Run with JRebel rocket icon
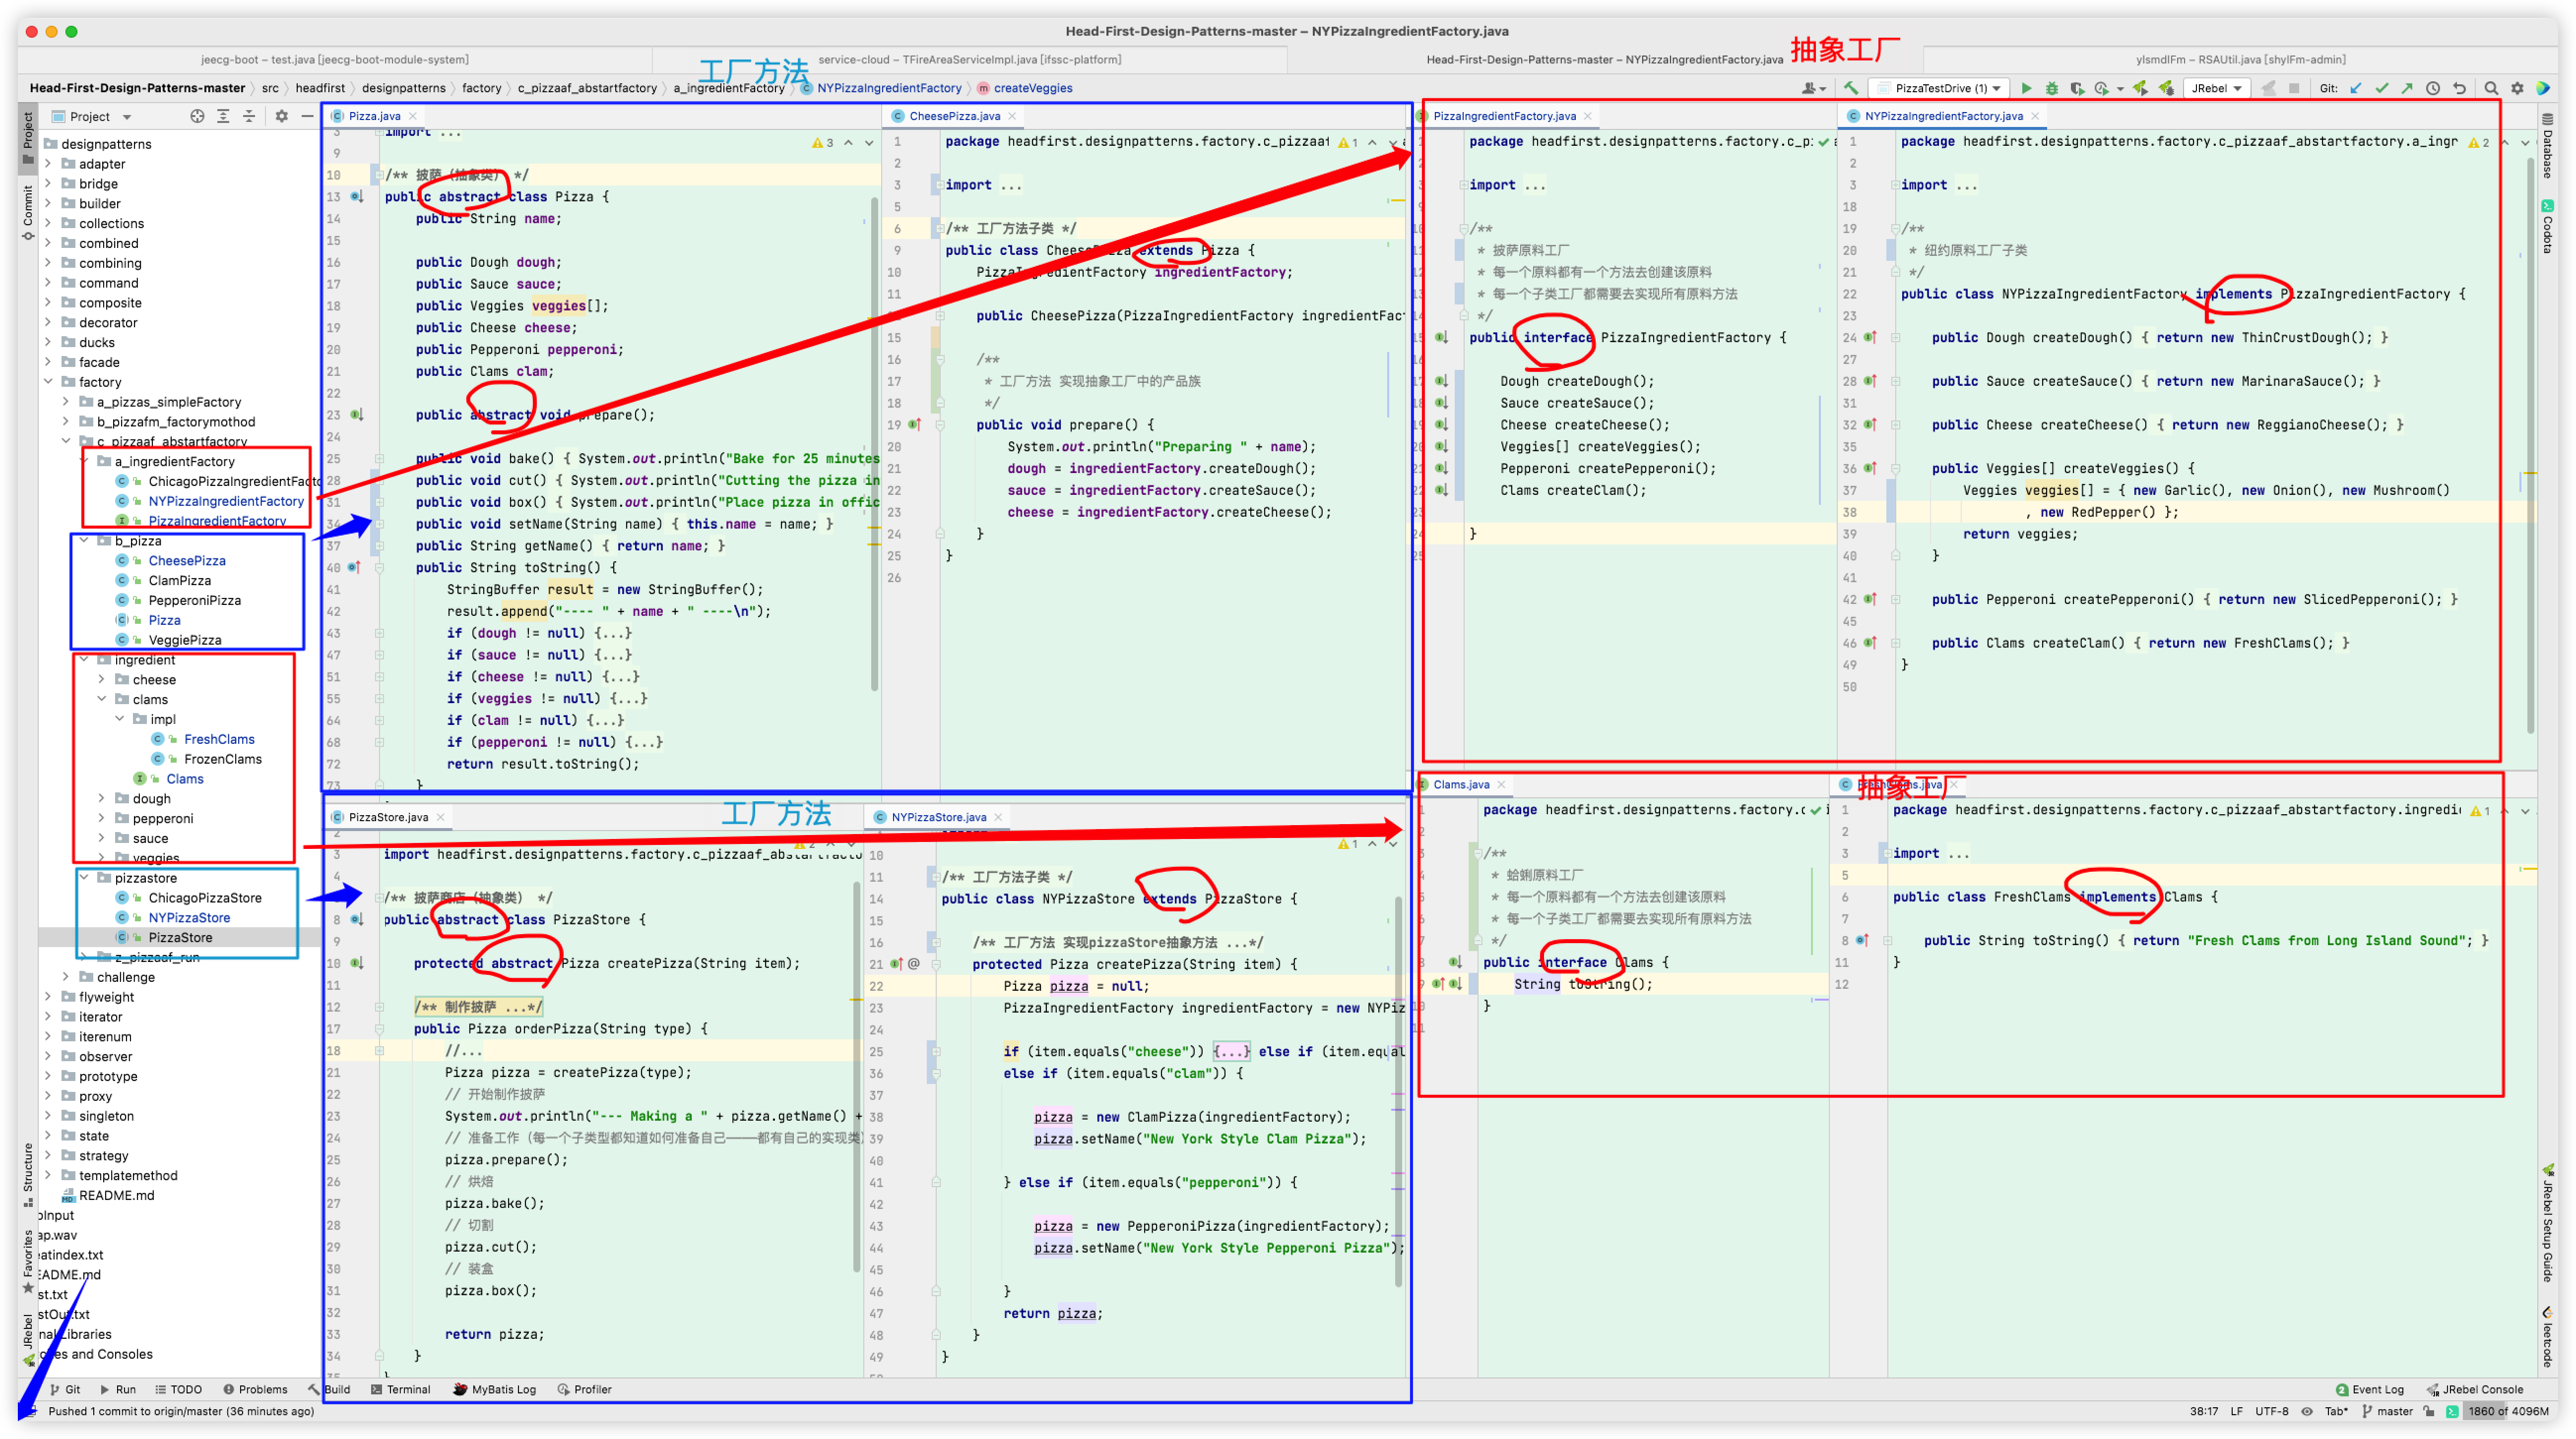This screenshot has width=2576, height=1439. click(x=2139, y=88)
